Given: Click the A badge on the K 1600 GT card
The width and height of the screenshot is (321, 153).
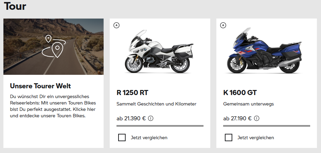Looking at the screenshot, I should 223,25.
